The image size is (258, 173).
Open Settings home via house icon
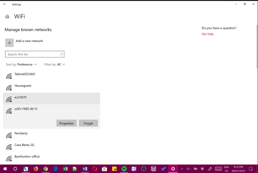[7, 16]
